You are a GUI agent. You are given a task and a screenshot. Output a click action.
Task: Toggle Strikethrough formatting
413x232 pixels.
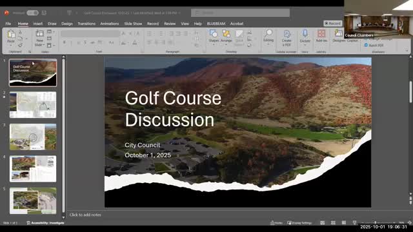(x=92, y=43)
